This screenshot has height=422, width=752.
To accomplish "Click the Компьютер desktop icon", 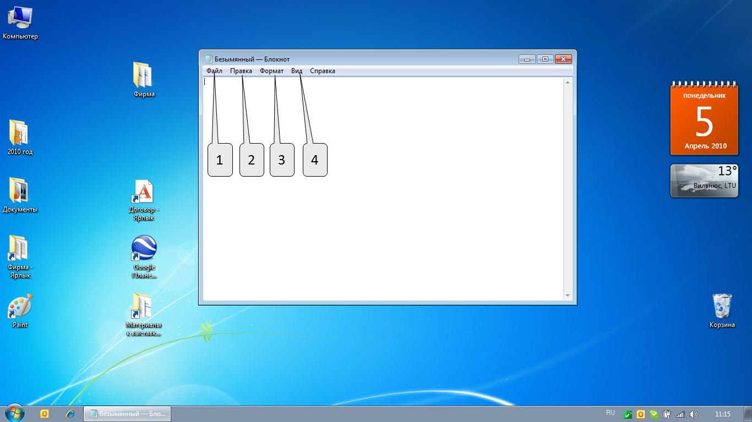I will (19, 19).
